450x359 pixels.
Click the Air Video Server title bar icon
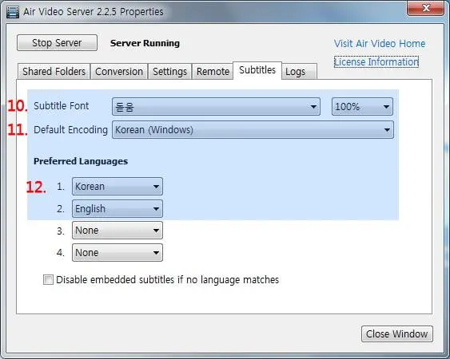click(12, 12)
